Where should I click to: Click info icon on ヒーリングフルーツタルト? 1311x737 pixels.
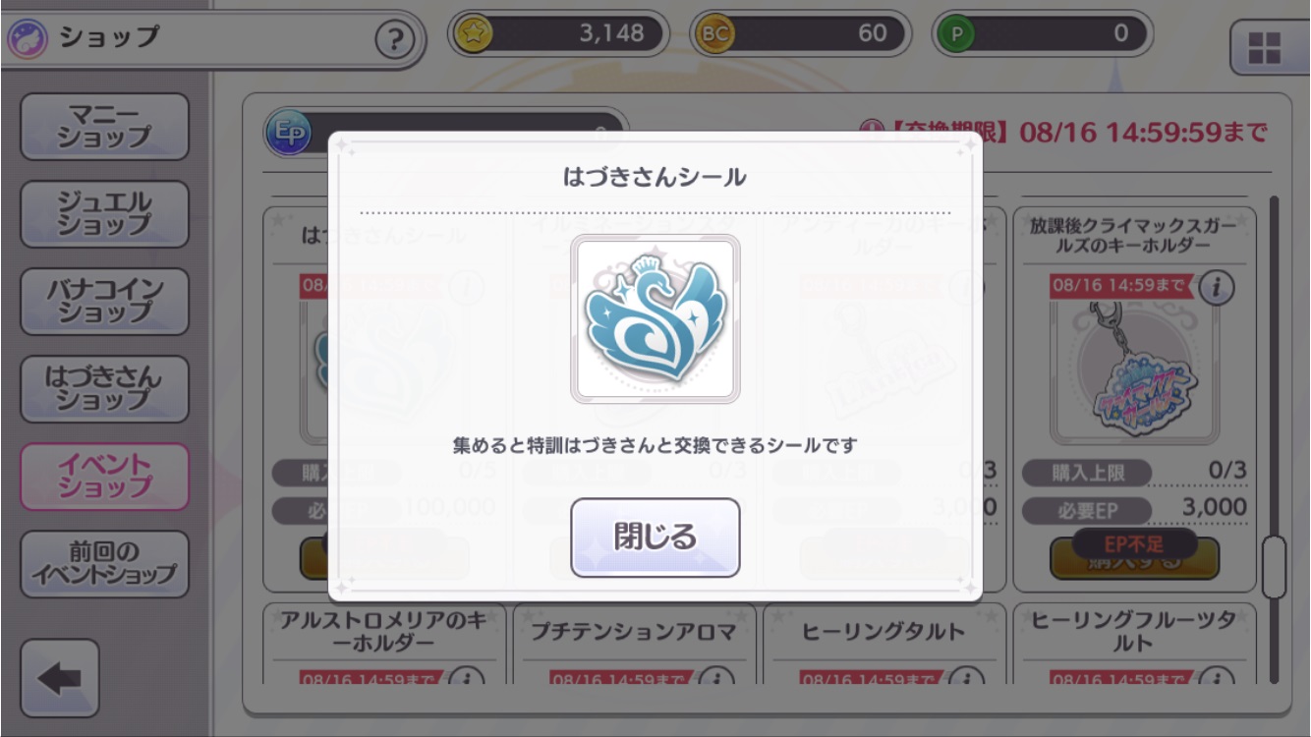pyautogui.click(x=1217, y=677)
